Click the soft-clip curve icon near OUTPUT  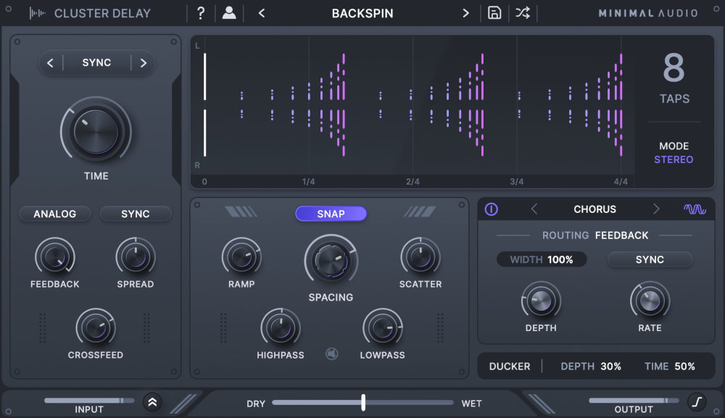point(697,401)
